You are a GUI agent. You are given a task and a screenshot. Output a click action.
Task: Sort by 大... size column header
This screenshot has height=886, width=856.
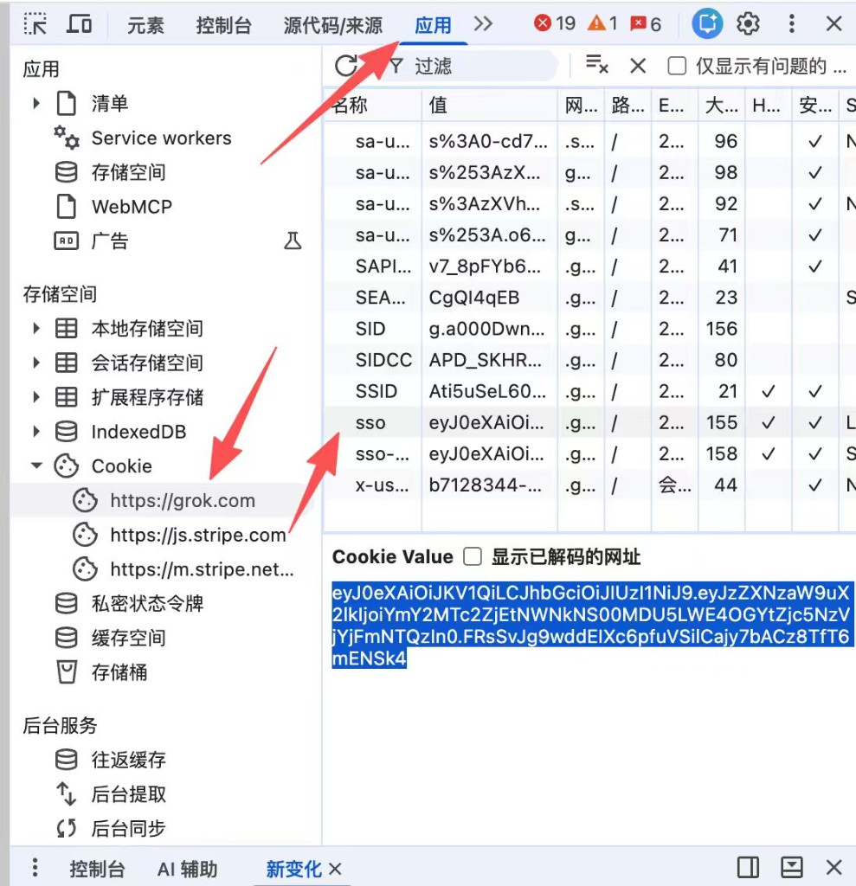[x=722, y=105]
